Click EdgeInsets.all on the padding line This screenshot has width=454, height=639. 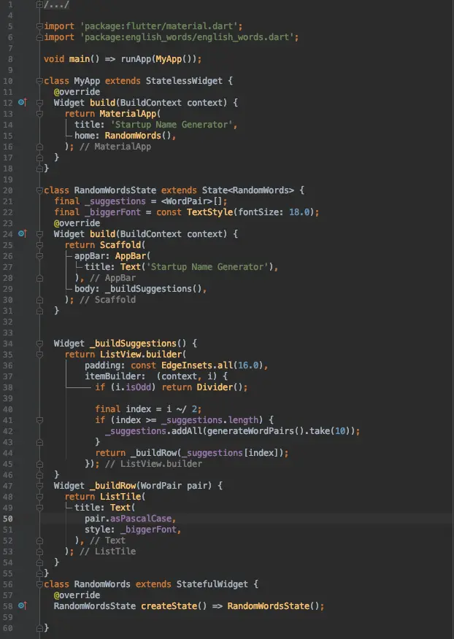(197, 365)
